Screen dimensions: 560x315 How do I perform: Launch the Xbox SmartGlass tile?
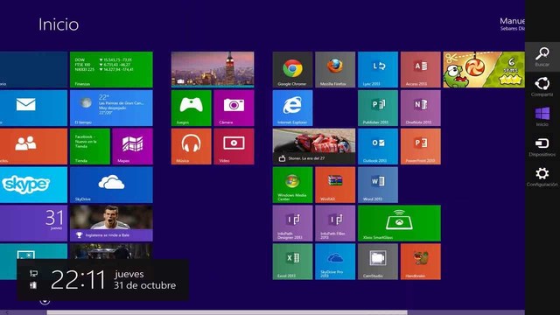tap(399, 223)
